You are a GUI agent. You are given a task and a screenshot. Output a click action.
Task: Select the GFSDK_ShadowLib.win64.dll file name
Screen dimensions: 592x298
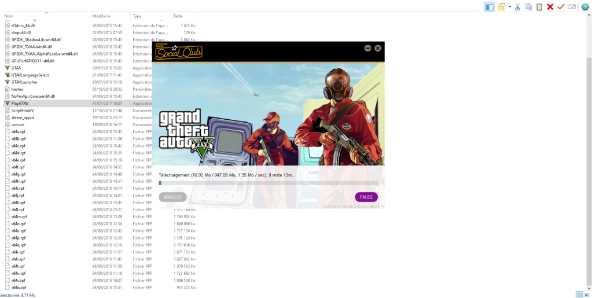tap(36, 40)
